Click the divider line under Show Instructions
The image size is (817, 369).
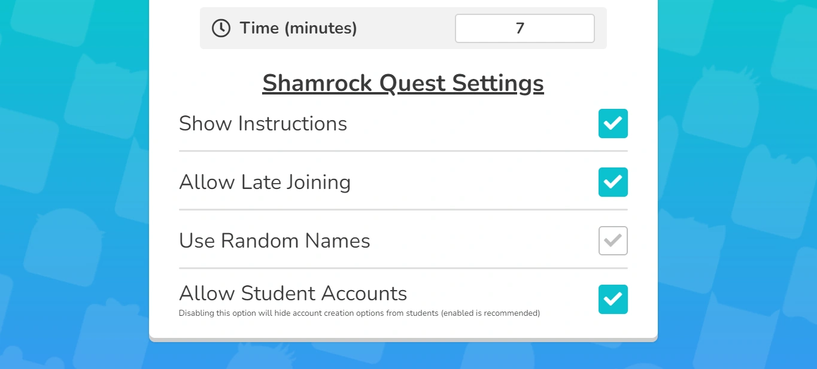click(403, 151)
